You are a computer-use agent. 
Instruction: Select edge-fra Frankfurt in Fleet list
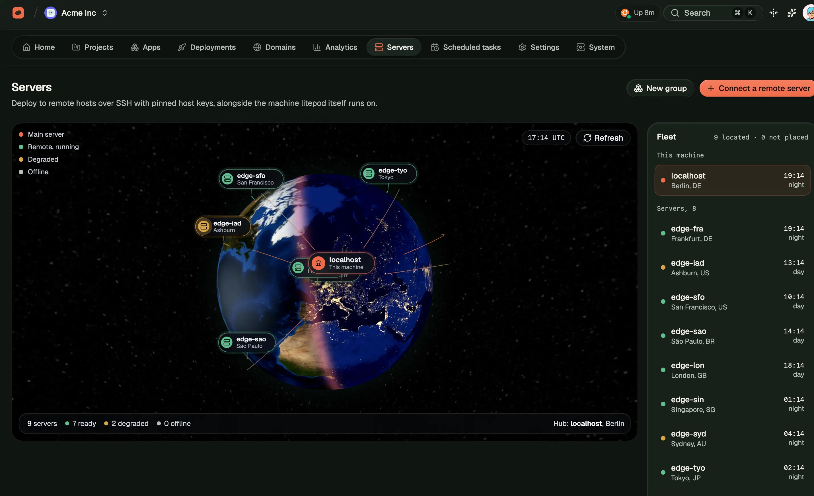[x=732, y=233]
